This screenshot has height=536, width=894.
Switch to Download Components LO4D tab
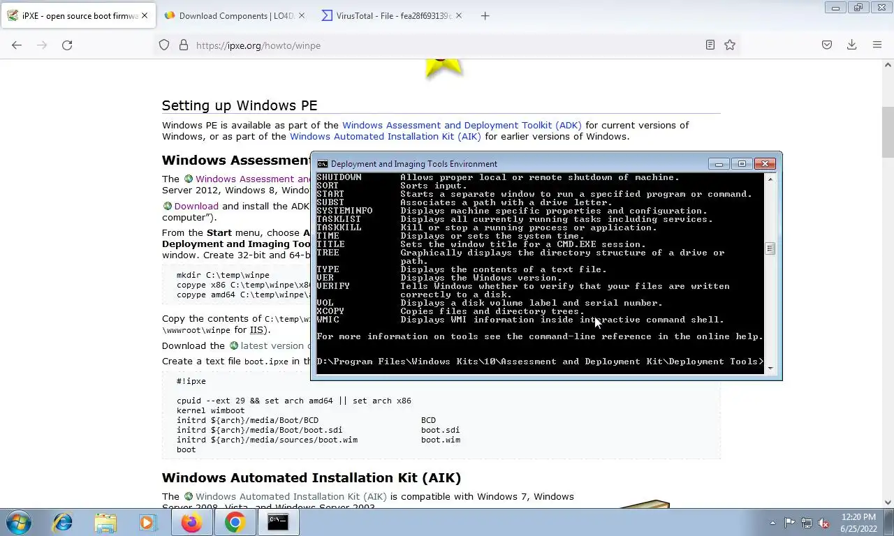[235, 15]
